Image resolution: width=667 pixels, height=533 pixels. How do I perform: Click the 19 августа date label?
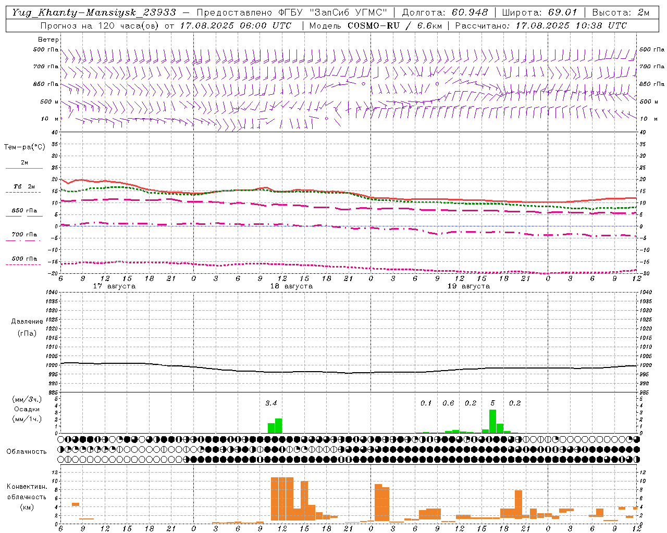[x=468, y=286]
